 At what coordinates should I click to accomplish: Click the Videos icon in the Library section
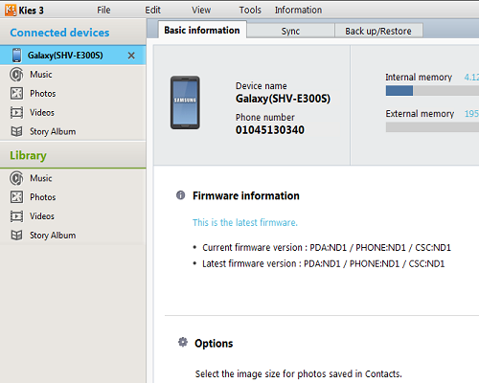(16, 216)
